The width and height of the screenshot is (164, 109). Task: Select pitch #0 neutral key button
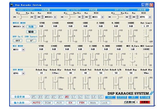(67, 97)
